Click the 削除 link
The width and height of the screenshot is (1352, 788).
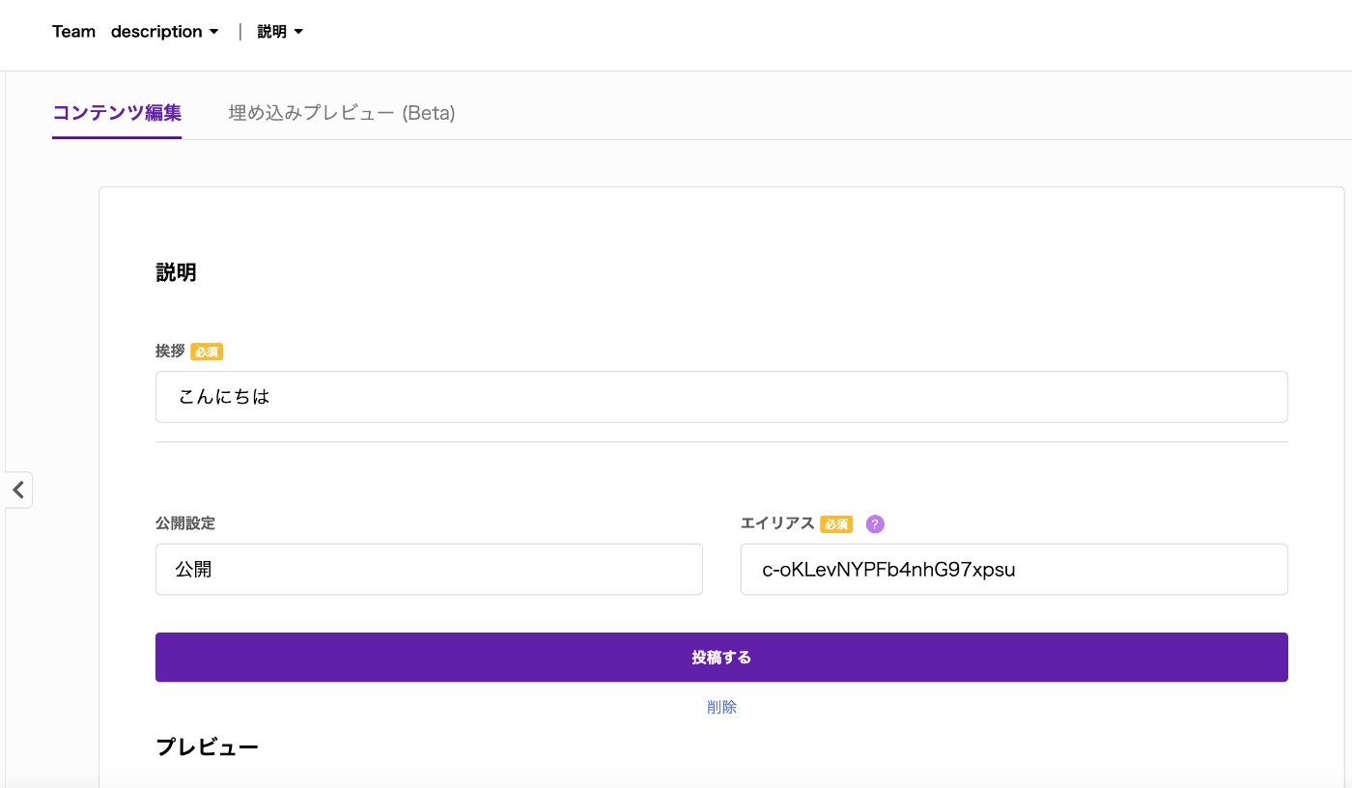(x=721, y=708)
